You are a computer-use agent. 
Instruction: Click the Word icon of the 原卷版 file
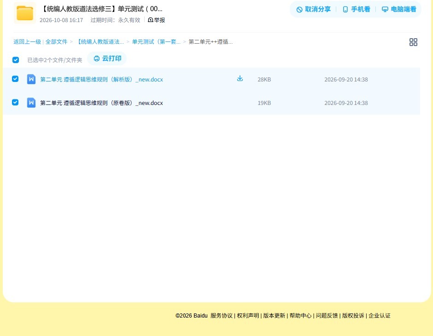[x=31, y=103]
